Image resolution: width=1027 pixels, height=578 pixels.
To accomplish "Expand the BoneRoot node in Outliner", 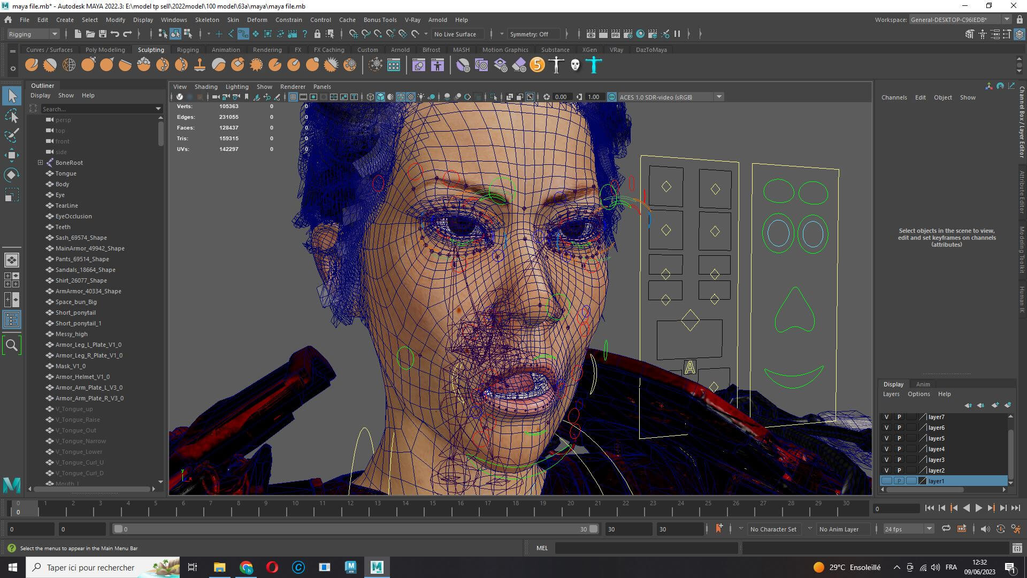I will tap(40, 163).
